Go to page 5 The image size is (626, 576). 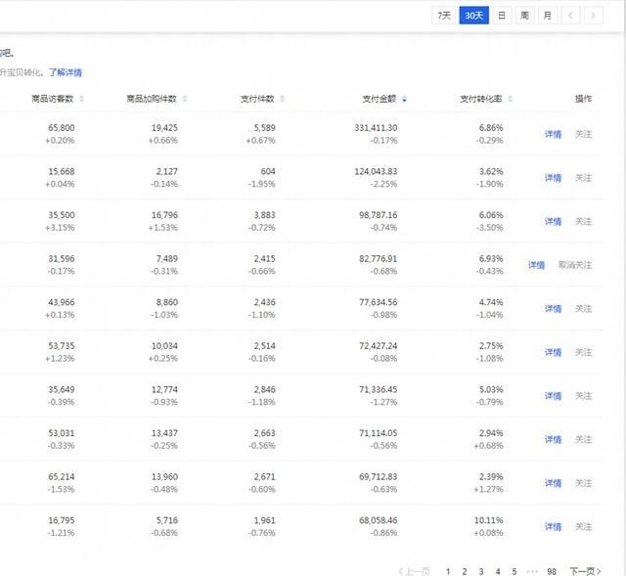pyautogui.click(x=514, y=572)
